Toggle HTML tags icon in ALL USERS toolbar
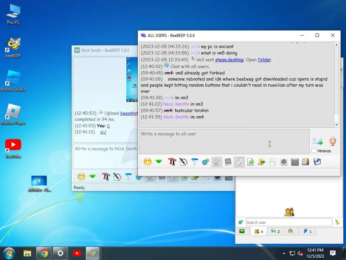The width and height of the screenshot is (346, 260). point(273,162)
